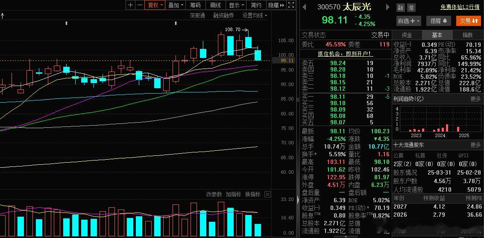
Task: Click the 换手 value 5.59%
Action: [337, 154]
